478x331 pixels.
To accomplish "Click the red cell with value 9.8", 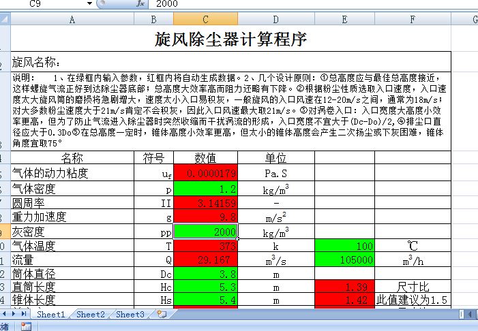I will tap(205, 217).
